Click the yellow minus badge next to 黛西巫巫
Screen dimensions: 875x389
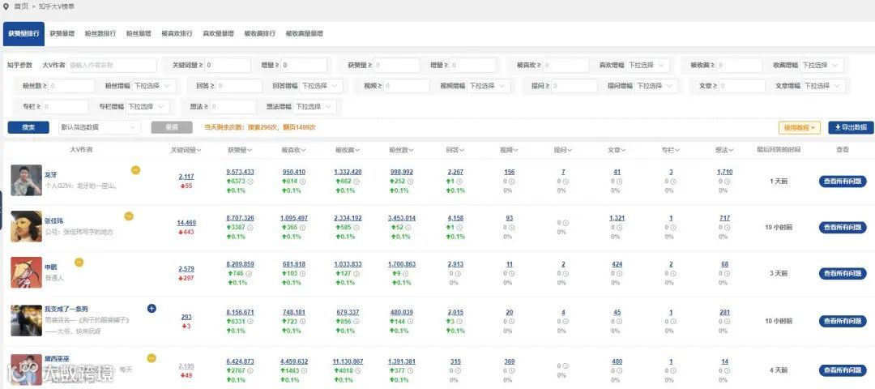pos(152,358)
